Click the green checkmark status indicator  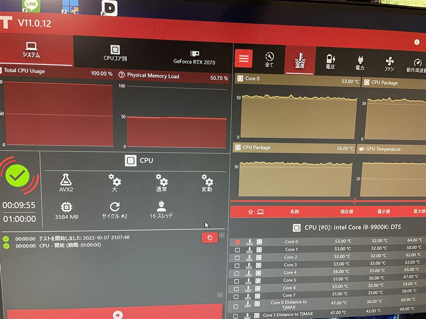pyautogui.click(x=17, y=176)
